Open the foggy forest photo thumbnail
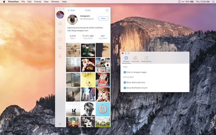Screen dimensions: 216x135 tap(73, 65)
